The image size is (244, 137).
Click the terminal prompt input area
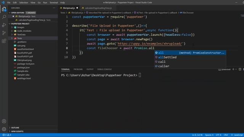click(140, 75)
